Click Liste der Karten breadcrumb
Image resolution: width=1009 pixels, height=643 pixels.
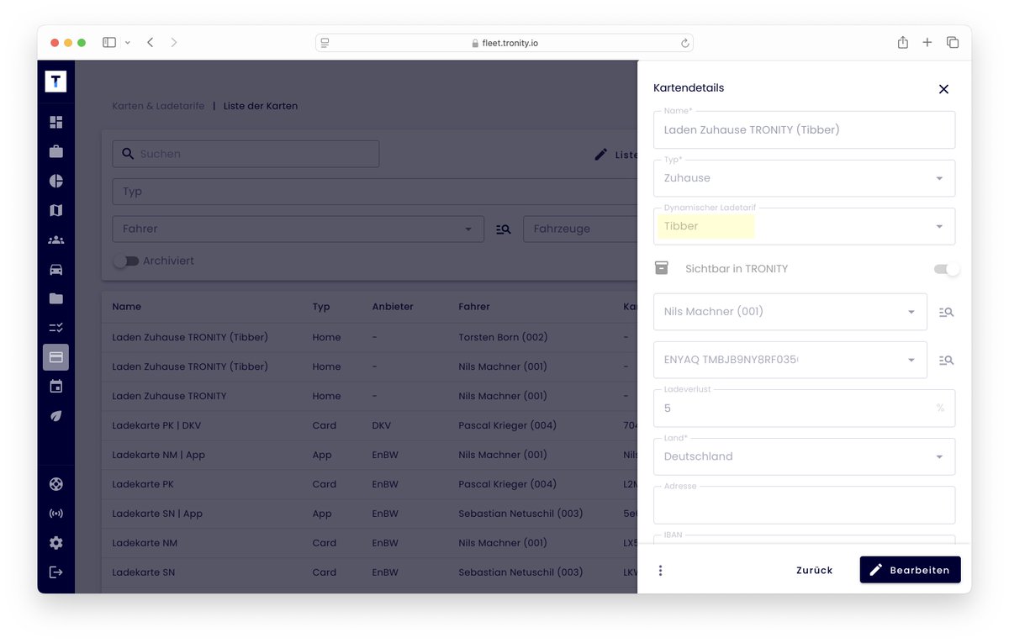coord(261,106)
